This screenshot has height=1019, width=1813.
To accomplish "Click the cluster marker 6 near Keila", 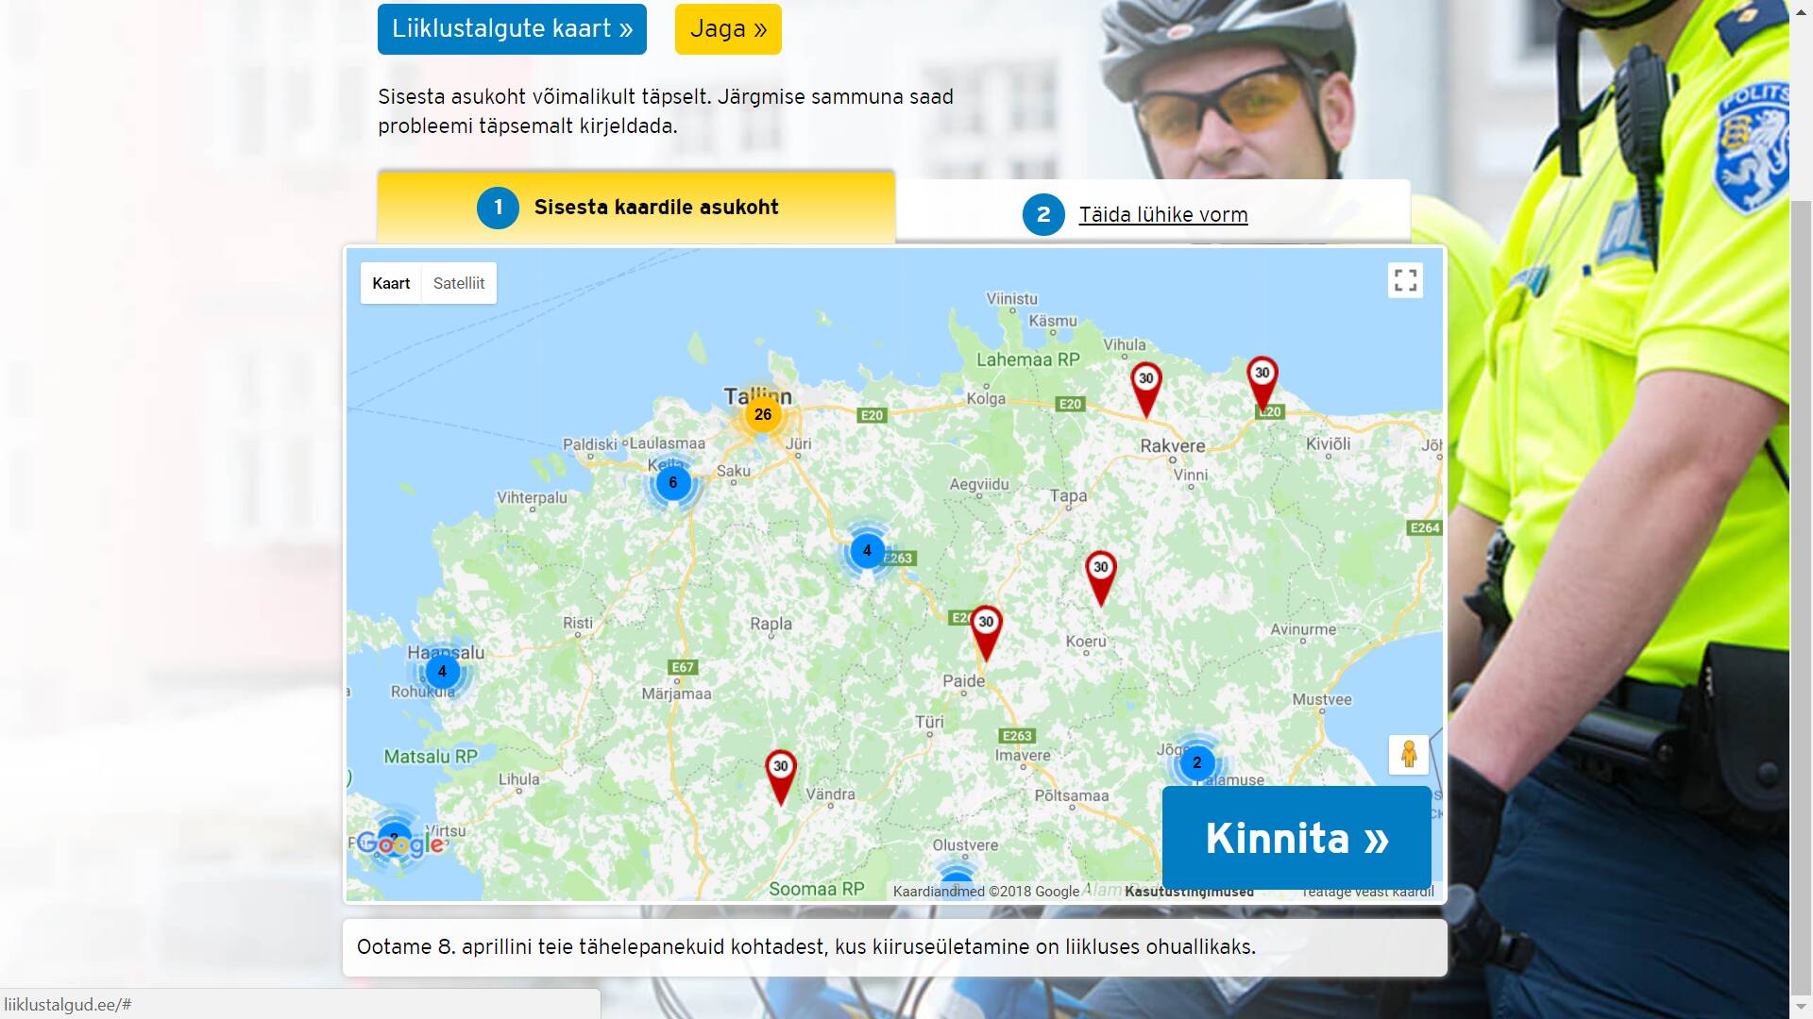I will pyautogui.click(x=672, y=483).
